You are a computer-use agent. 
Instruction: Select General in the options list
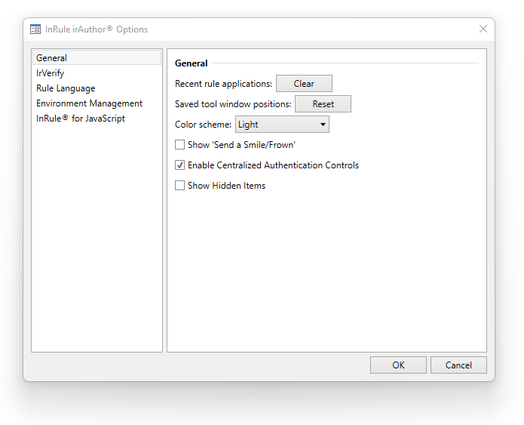point(51,58)
